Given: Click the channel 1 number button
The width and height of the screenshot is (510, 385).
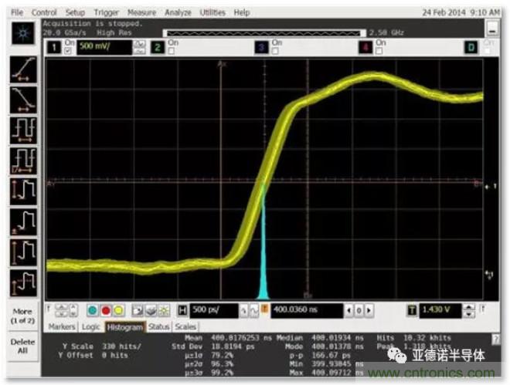Looking at the screenshot, I should [x=55, y=48].
